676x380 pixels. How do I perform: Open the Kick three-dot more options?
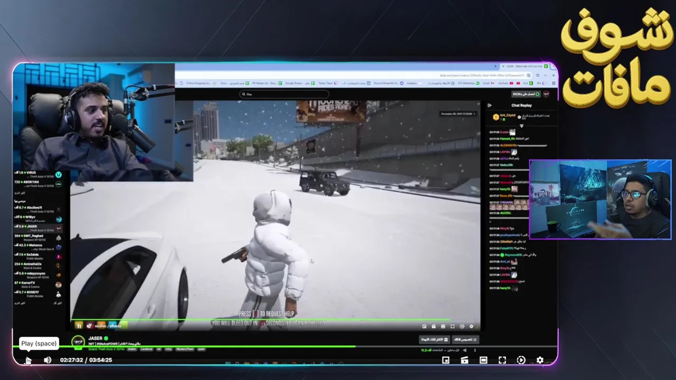click(x=475, y=350)
